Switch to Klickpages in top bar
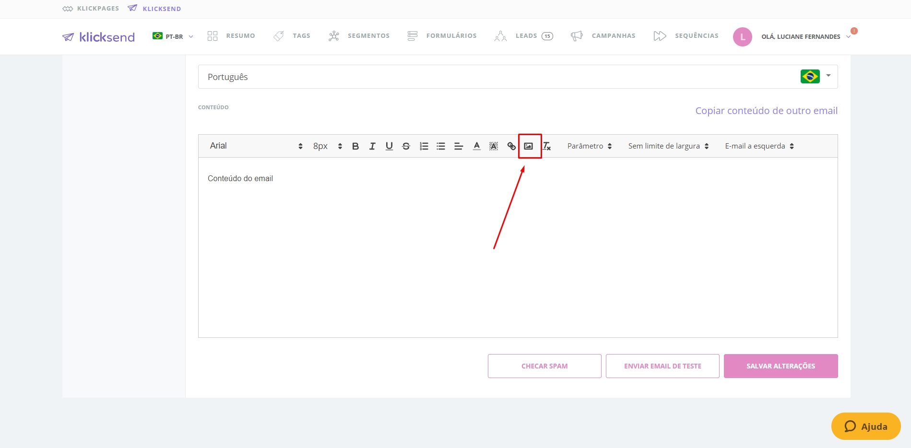Image resolution: width=911 pixels, height=448 pixels. pyautogui.click(x=91, y=9)
